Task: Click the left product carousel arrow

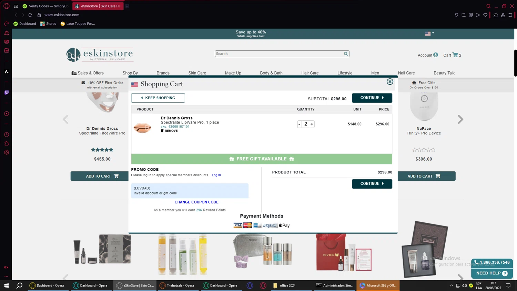Action: 65,119
